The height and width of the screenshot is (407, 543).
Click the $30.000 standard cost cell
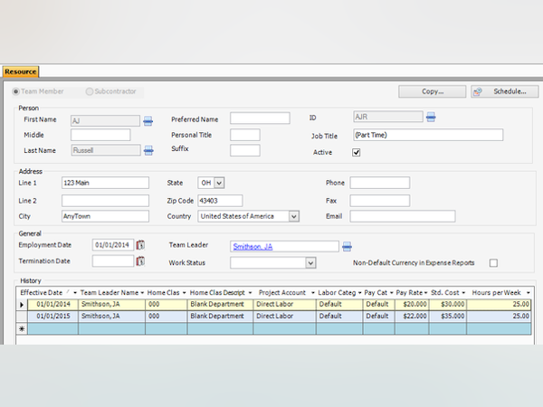point(448,304)
